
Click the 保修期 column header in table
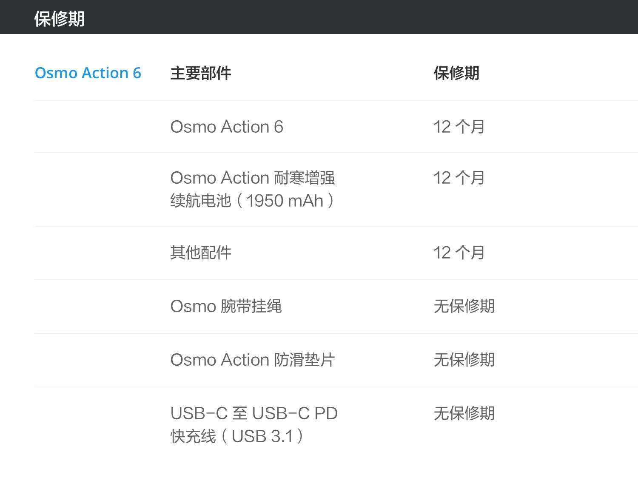point(456,73)
